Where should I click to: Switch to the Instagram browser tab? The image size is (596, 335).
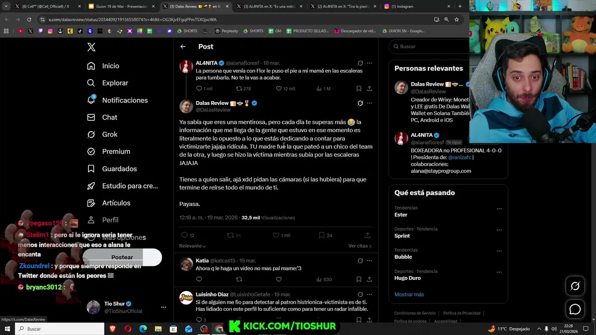(x=418, y=7)
